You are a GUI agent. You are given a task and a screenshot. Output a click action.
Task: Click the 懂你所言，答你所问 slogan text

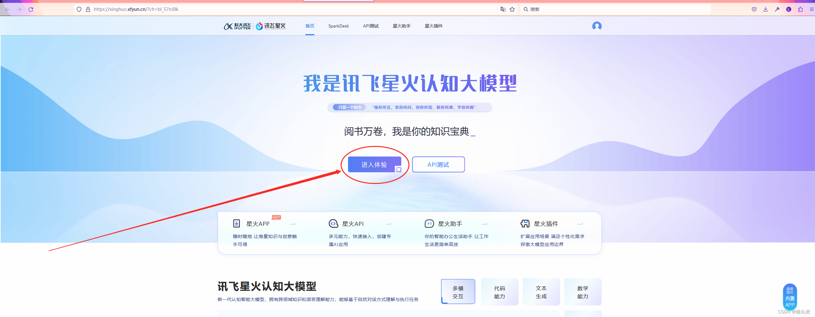(x=424, y=107)
